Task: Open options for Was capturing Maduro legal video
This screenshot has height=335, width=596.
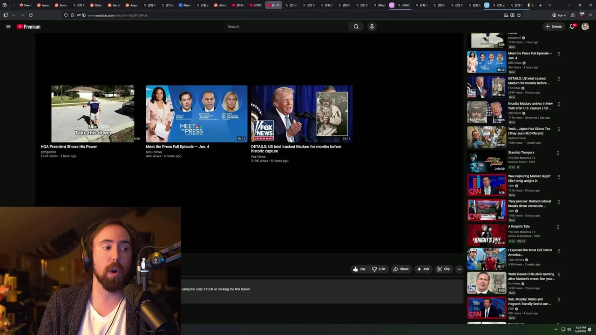Action: pos(559,177)
